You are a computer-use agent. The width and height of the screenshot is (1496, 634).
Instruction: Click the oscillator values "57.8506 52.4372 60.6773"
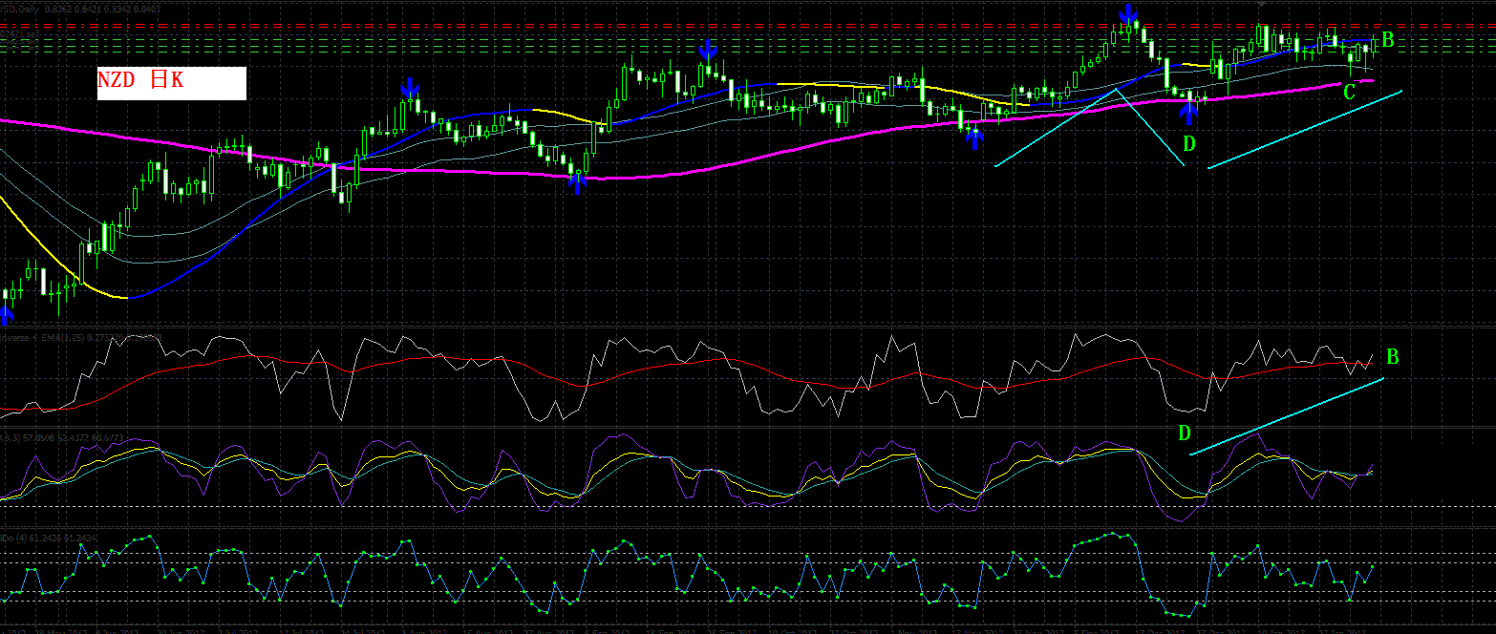point(73,437)
